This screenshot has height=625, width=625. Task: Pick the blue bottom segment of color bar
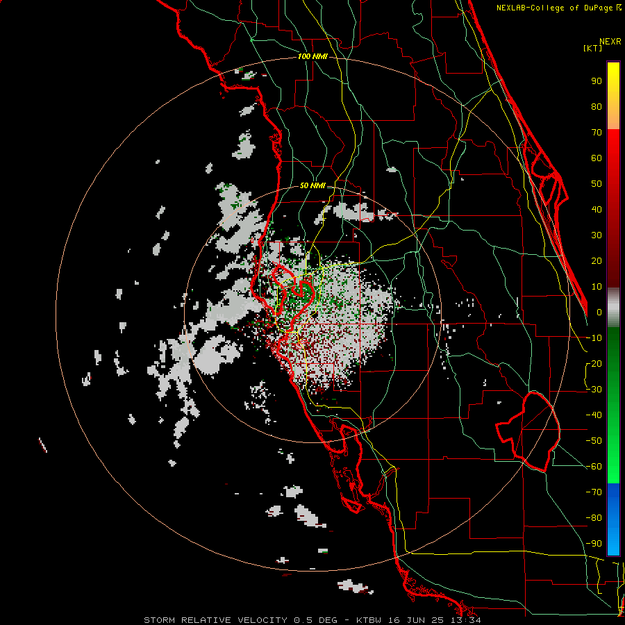[613, 519]
